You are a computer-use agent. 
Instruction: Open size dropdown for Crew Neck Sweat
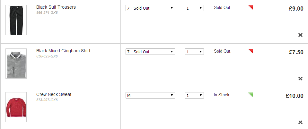[150, 95]
